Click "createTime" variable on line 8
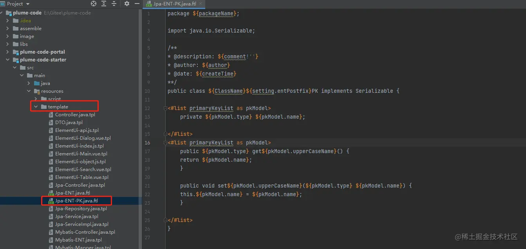Image resolution: width=526 pixels, height=249 pixels. tap(218, 74)
